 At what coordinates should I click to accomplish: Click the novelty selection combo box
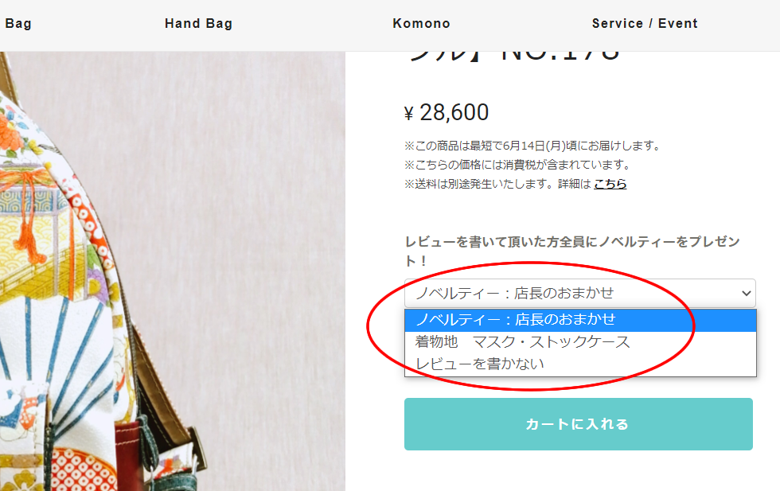tap(580, 293)
